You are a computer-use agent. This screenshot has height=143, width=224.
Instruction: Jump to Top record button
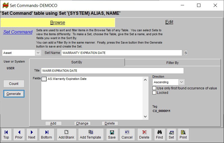tap(6, 134)
